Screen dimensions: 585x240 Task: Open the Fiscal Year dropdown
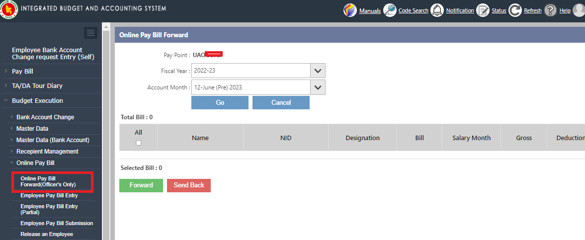[318, 71]
